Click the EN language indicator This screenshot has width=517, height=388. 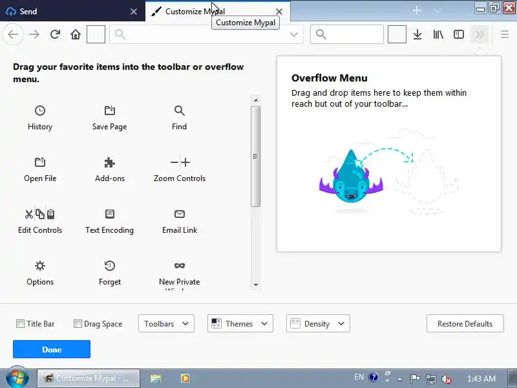[x=359, y=377]
